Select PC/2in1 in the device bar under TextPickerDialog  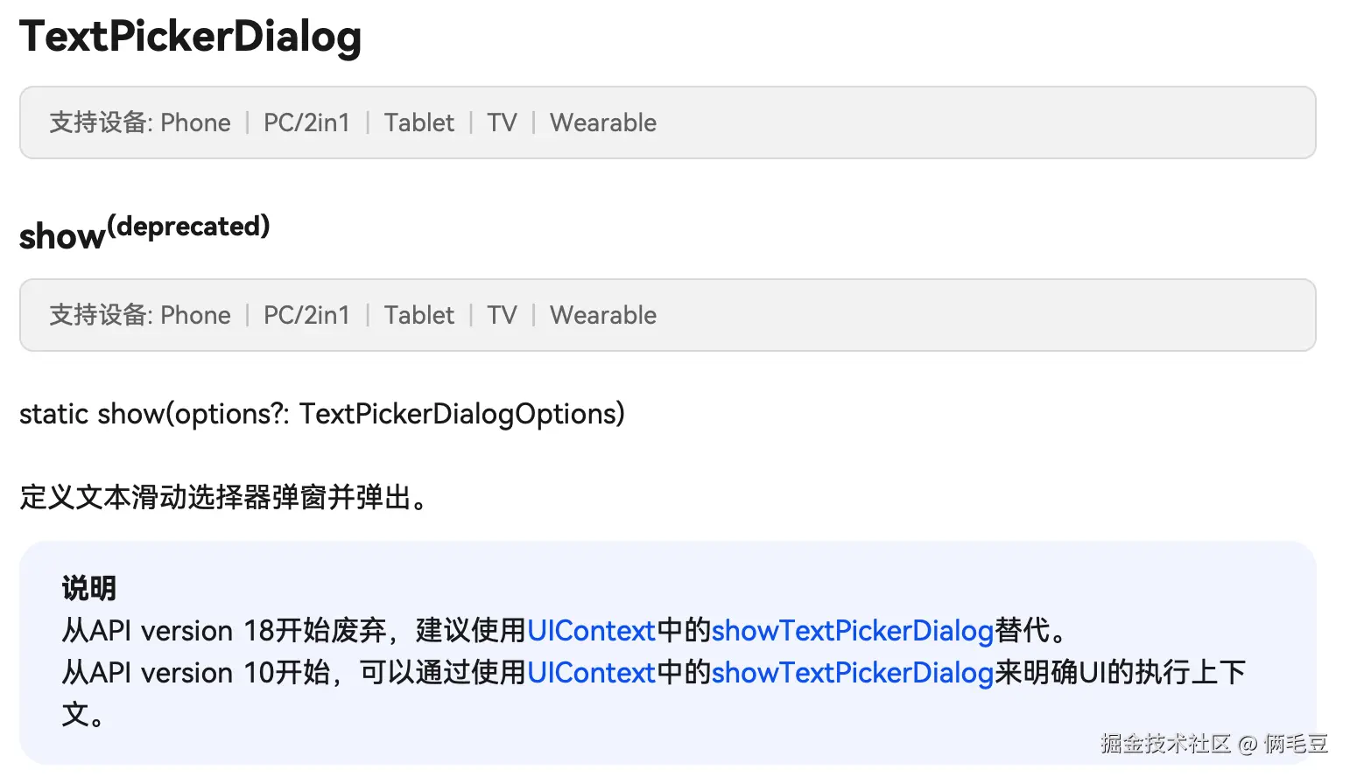point(306,122)
